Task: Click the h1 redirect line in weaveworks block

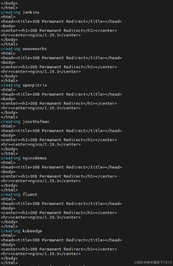Action: point(59,67)
